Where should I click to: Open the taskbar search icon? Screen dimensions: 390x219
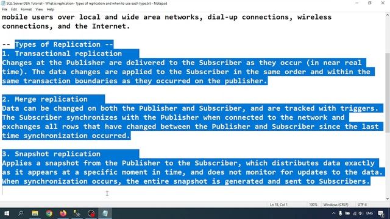21,214
